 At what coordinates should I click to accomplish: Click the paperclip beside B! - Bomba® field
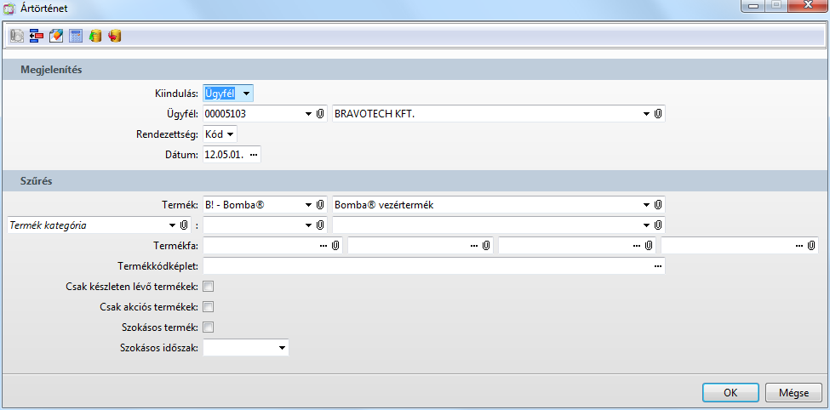pos(320,205)
